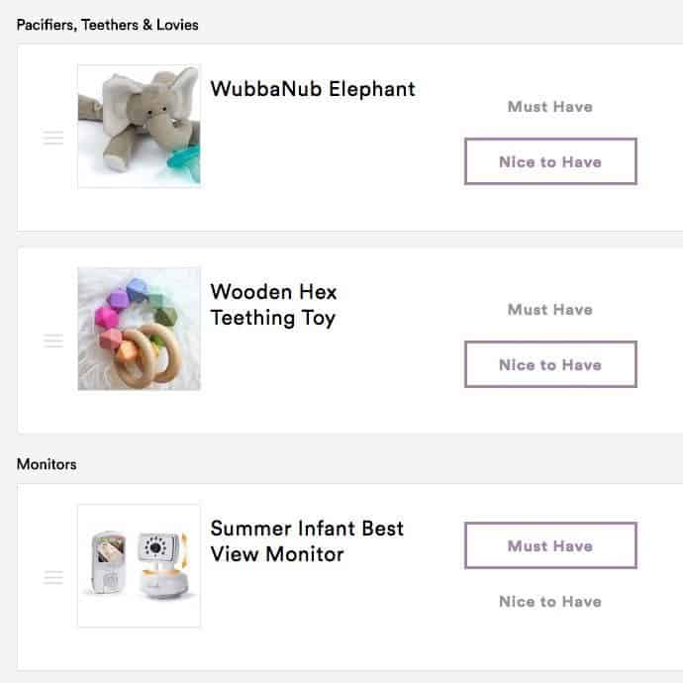Set WubbaNub Elephant to Nice to Have
The height and width of the screenshot is (683, 683).
click(550, 161)
